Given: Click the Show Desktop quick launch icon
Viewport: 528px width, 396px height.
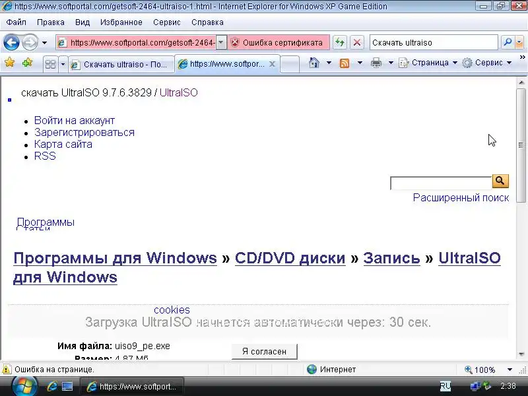Looking at the screenshot, I should (x=67, y=386).
